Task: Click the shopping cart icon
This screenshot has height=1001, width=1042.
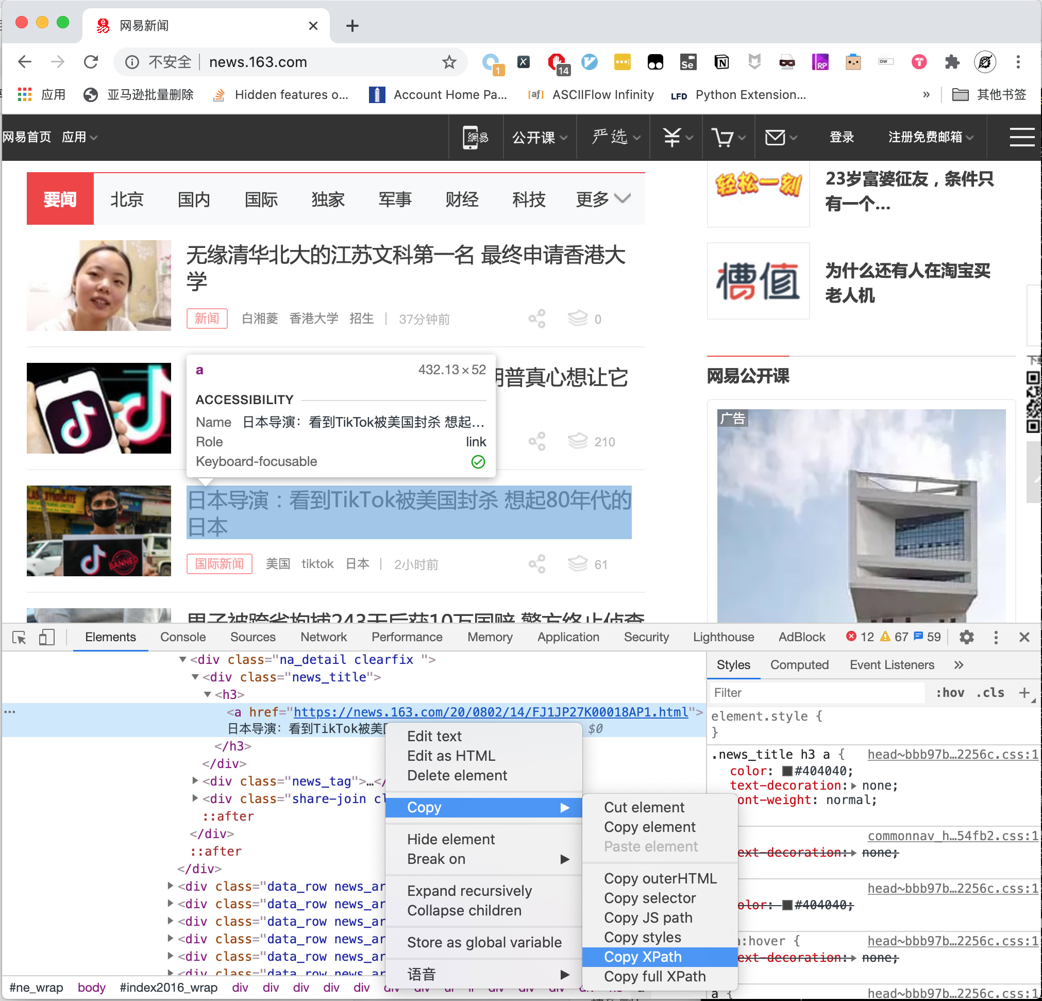Action: coord(722,138)
